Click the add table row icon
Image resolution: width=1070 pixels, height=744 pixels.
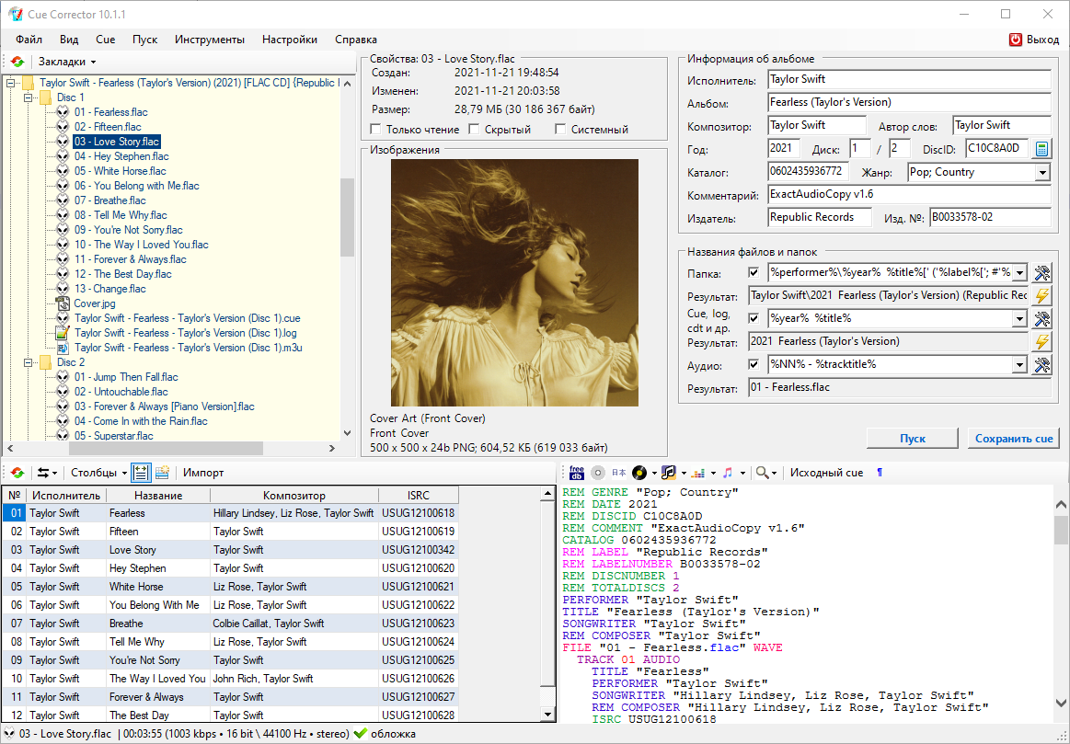[162, 473]
